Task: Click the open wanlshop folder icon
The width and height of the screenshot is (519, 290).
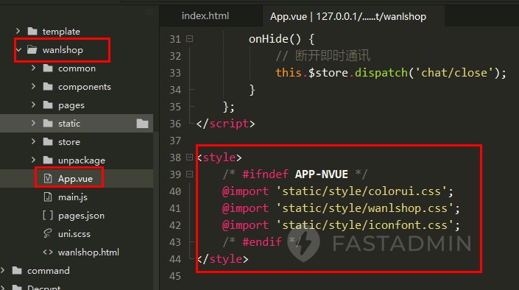Action: coord(32,49)
